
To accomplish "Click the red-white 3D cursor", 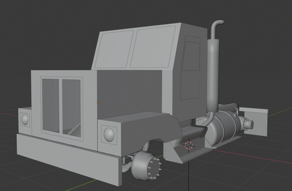I will pos(189,145).
